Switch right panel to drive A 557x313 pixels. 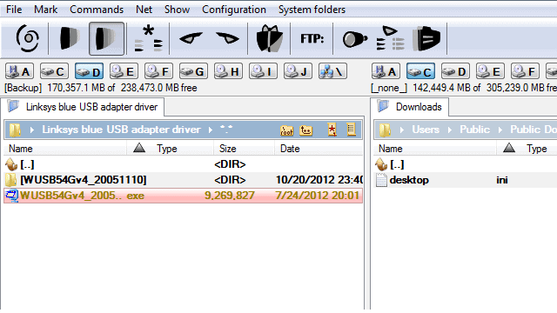(386, 71)
